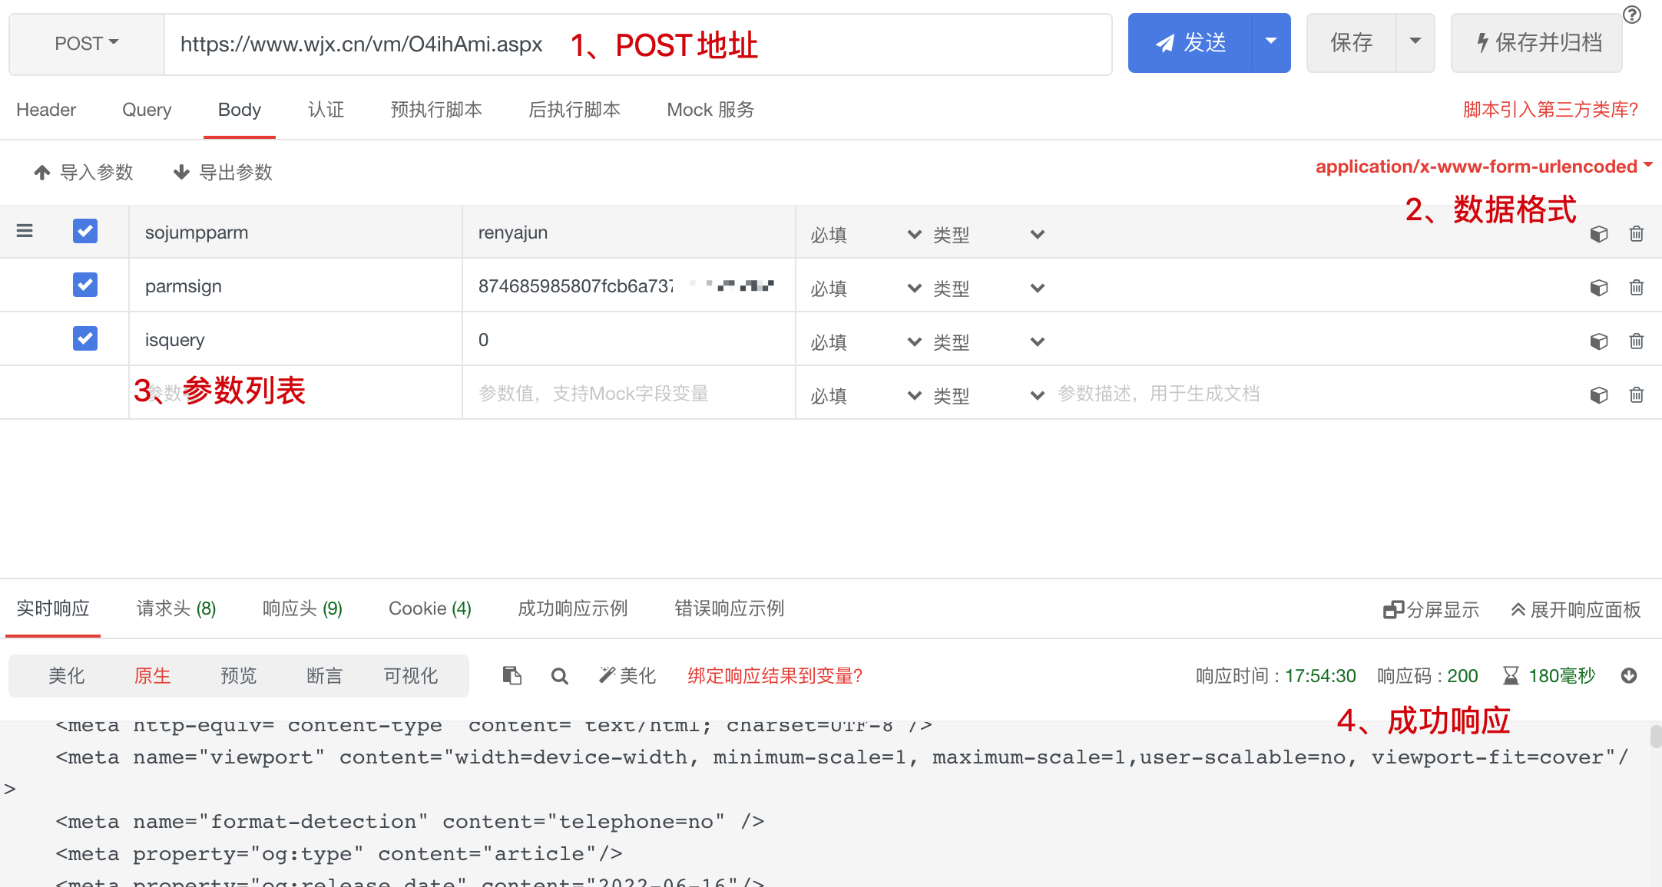Click trash icon in the empty parameter row
The image size is (1662, 887).
point(1637,395)
